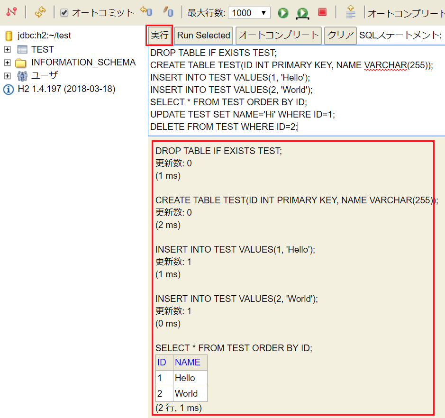Image resolution: width=445 pixels, height=418 pixels.
Task: Select the ユーザ label in tree
Action: tap(45, 75)
